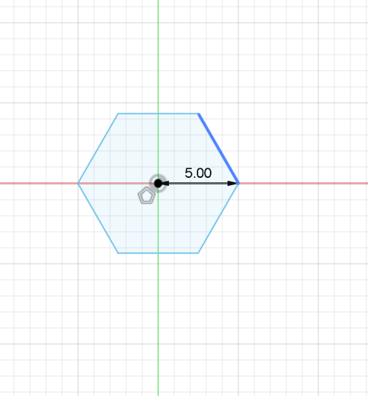Select the lower-left slanted hexagon edge
368x396 pixels.
98,218
